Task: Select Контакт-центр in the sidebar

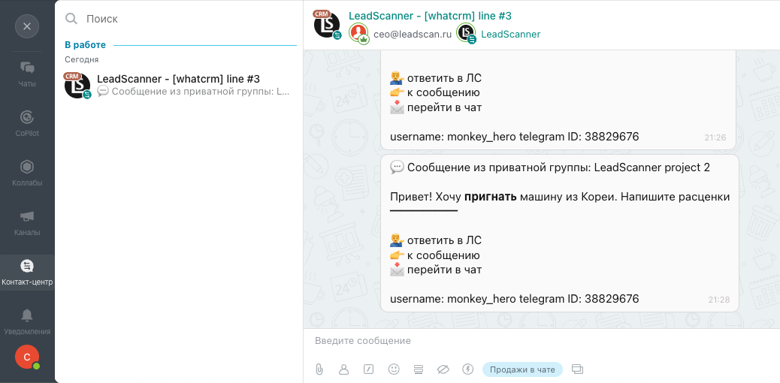Action: (x=27, y=273)
